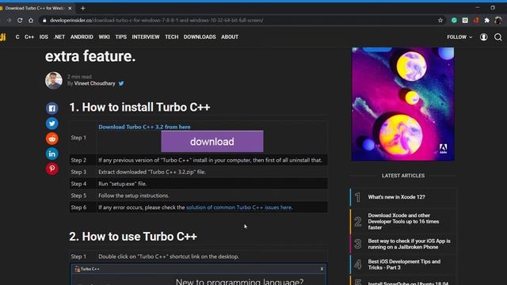Close the Turbo C++ screenshot dialog X
507x285 pixels.
(x=322, y=269)
